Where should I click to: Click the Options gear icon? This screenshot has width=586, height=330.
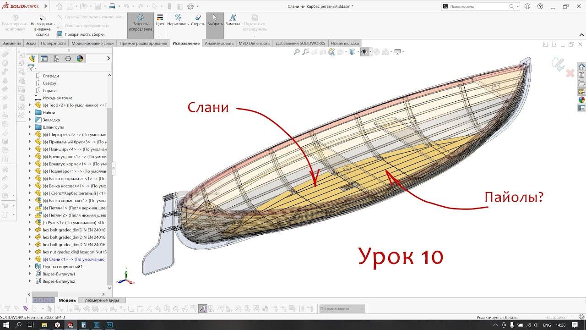(190, 6)
